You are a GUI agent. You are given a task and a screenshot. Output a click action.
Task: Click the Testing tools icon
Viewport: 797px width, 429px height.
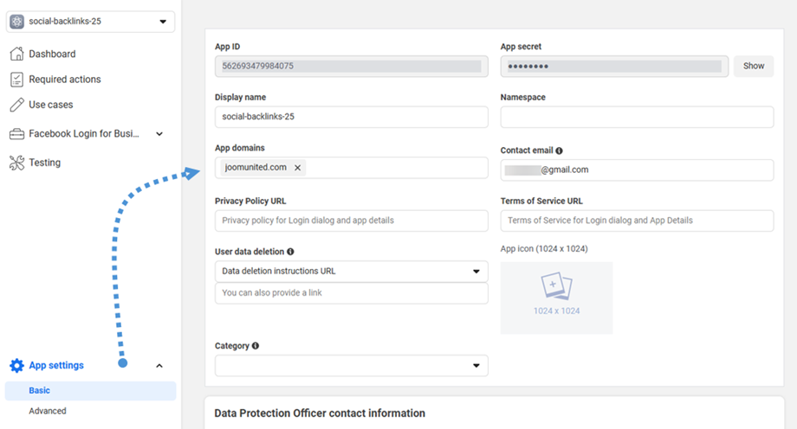16,163
